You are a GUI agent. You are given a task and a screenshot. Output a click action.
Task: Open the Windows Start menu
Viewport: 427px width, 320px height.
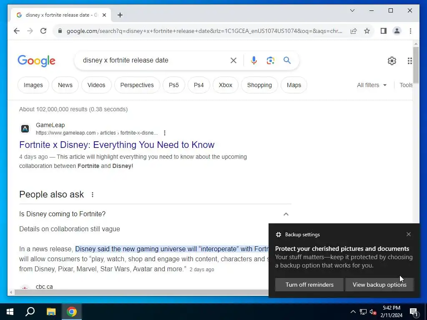tap(10, 312)
